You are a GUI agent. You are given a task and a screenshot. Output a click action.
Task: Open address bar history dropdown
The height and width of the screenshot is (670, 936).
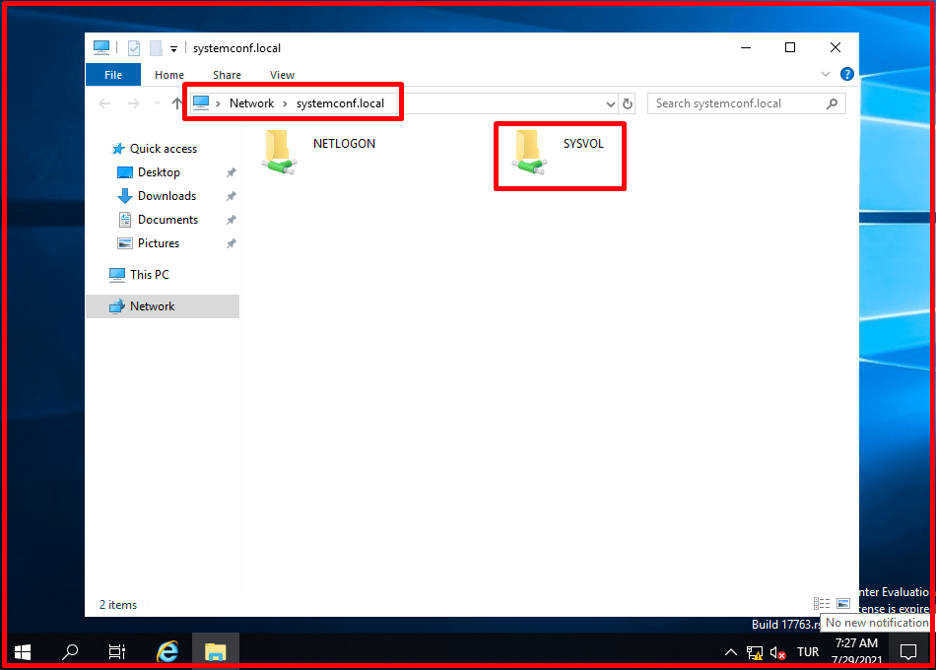coord(610,103)
